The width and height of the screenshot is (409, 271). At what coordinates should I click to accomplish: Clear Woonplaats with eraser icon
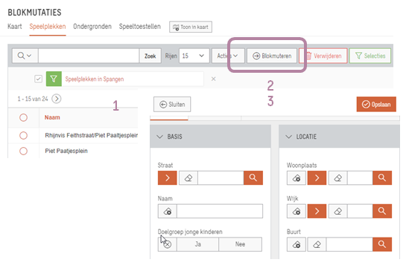[x=337, y=178]
